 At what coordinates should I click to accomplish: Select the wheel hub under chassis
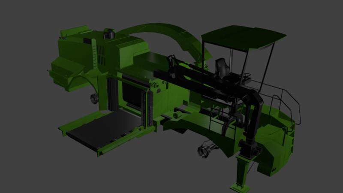(205, 151)
